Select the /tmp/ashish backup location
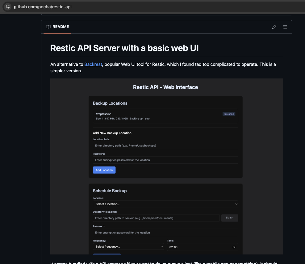Screen dimensions: 305x264 (165, 116)
